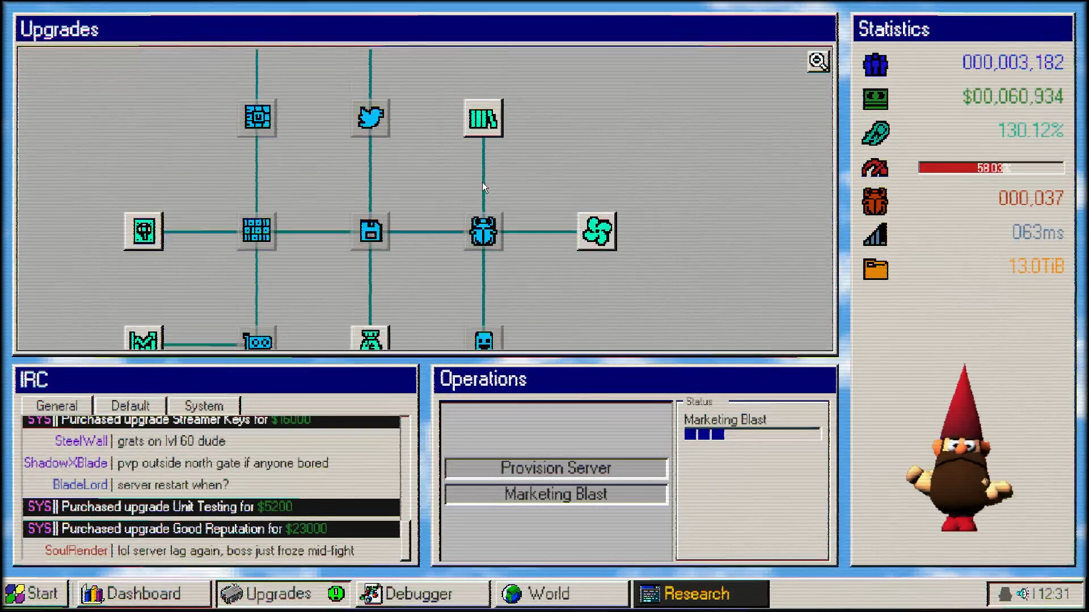This screenshot has width=1089, height=612.
Task: Open the General IRC channel
Action: (x=57, y=405)
